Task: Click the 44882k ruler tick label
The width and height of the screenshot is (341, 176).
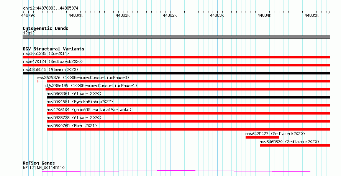Action: click(170, 15)
